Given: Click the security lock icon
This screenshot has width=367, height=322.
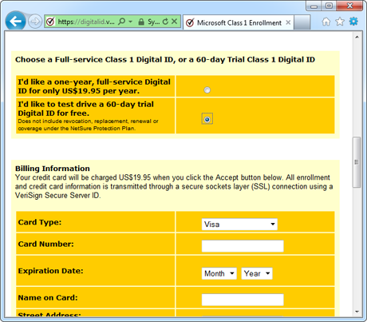Looking at the screenshot, I should tap(141, 22).
